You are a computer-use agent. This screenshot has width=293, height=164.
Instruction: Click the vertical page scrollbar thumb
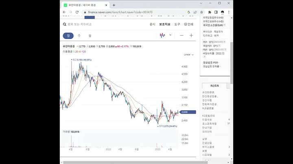click(x=232, y=63)
